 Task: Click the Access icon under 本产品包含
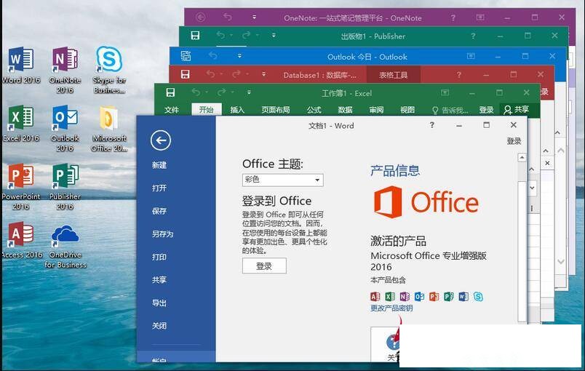(375, 296)
